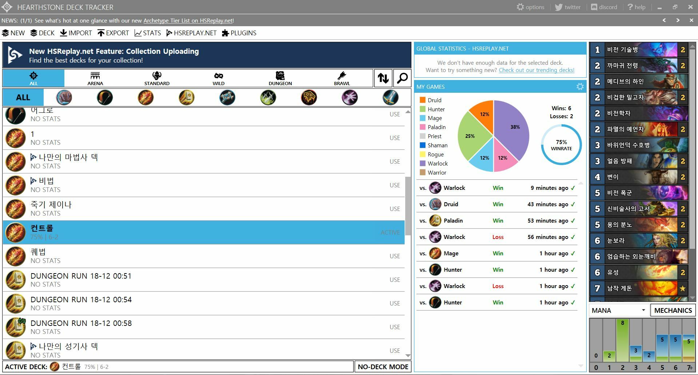The width and height of the screenshot is (698, 375).
Task: Open the discord link in title bar
Action: (604, 7)
